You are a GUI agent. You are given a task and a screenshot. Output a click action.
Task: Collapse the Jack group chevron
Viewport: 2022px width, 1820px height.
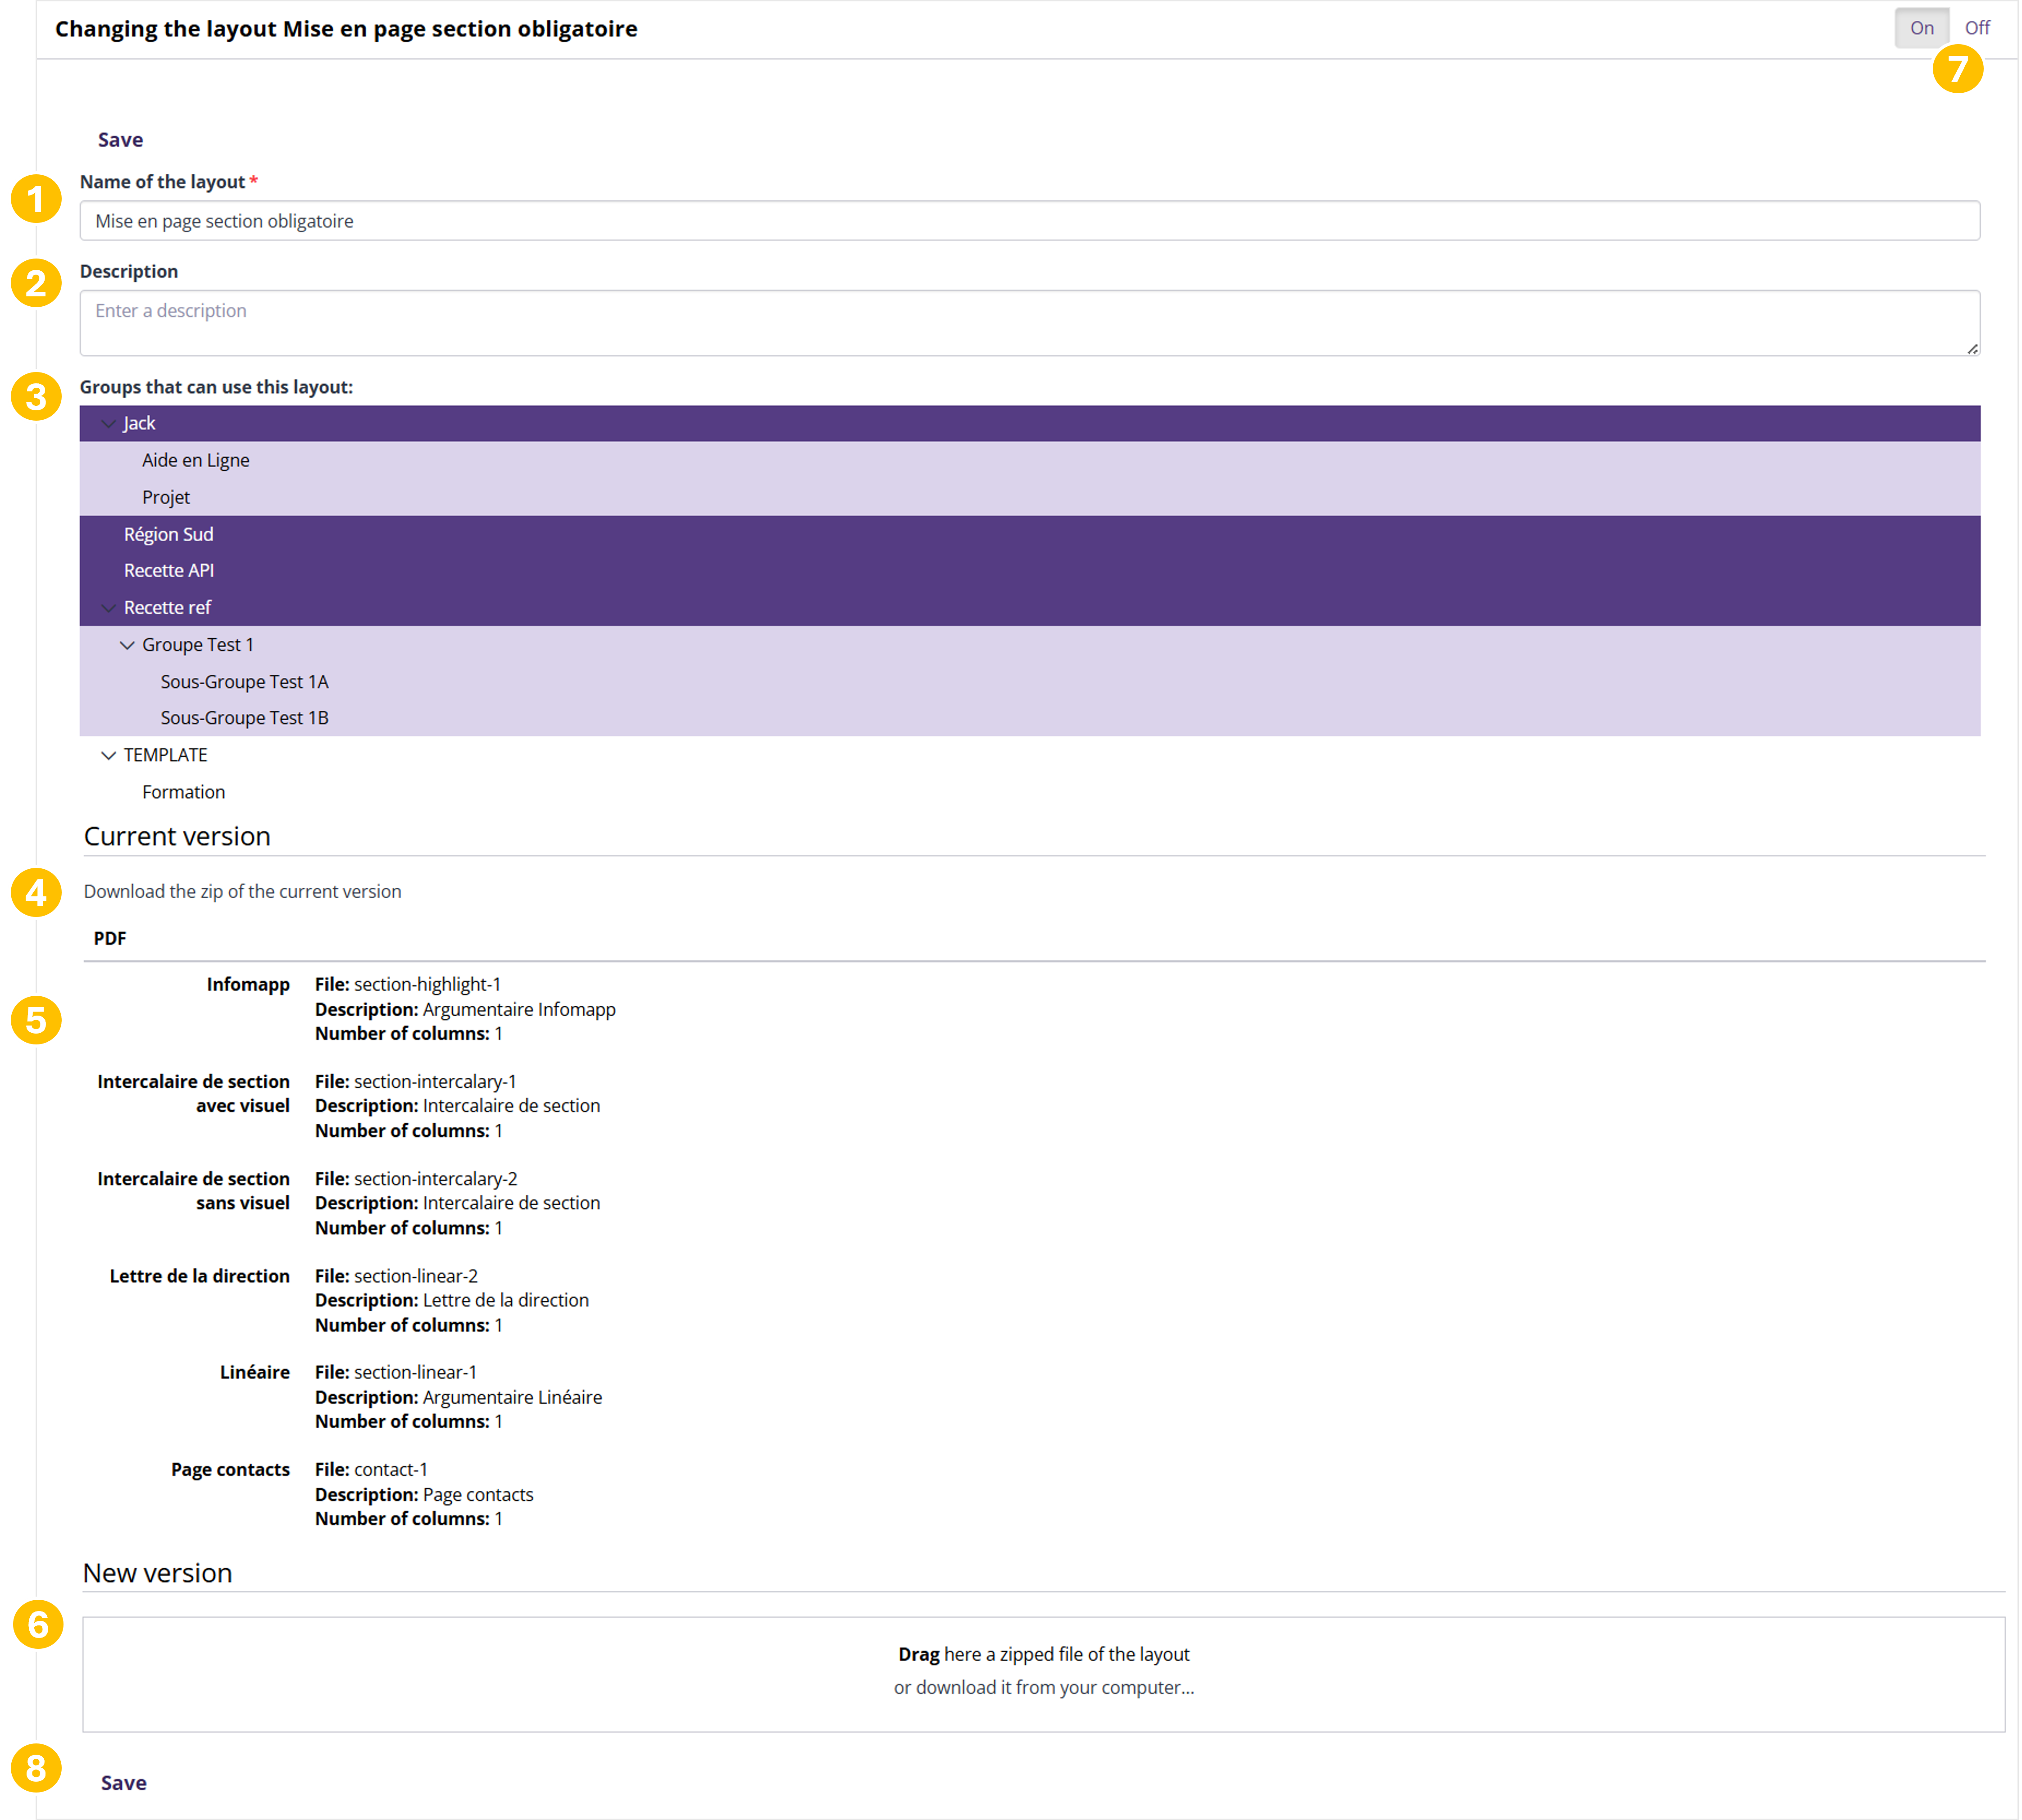[x=108, y=424]
